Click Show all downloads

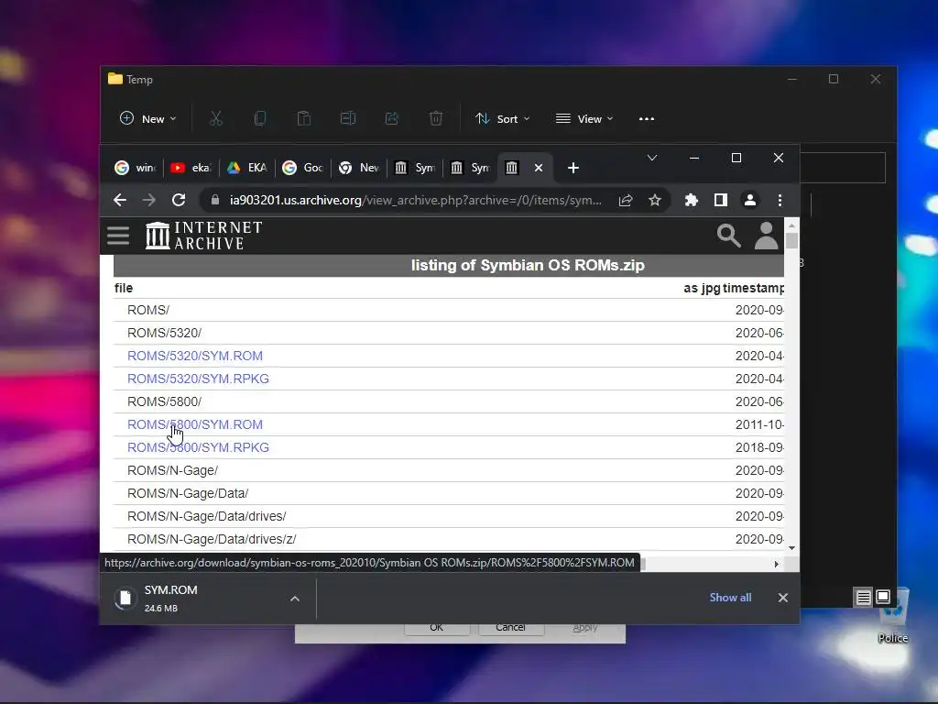coord(730,598)
